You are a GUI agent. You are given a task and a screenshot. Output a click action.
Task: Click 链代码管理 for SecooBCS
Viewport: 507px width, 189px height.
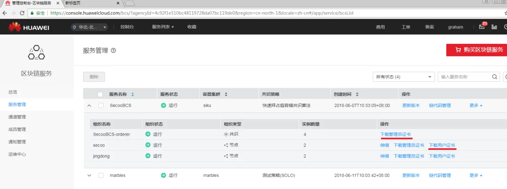click(440, 106)
